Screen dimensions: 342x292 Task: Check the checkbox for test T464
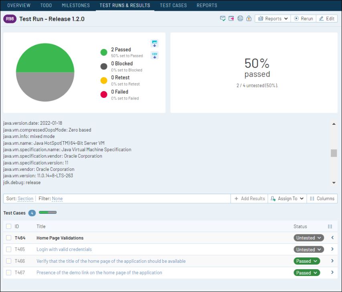coord(9,238)
